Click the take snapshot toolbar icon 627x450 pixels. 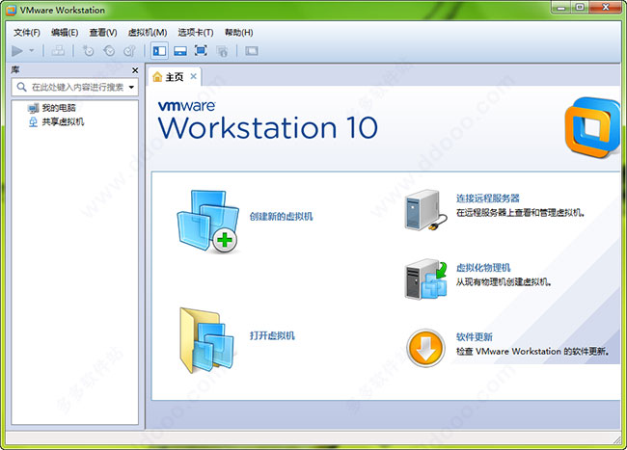(88, 51)
